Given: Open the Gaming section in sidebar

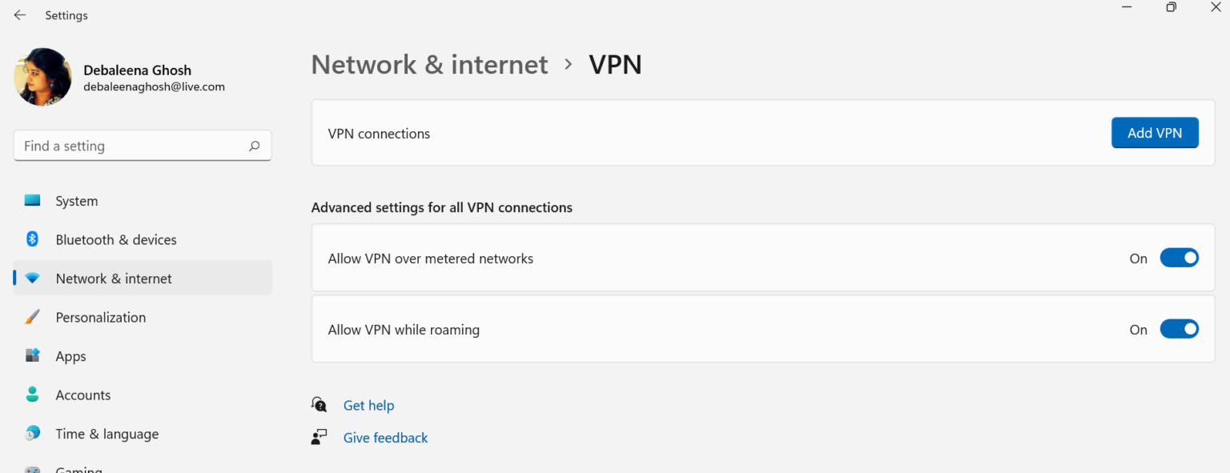Looking at the screenshot, I should pyautogui.click(x=78, y=468).
